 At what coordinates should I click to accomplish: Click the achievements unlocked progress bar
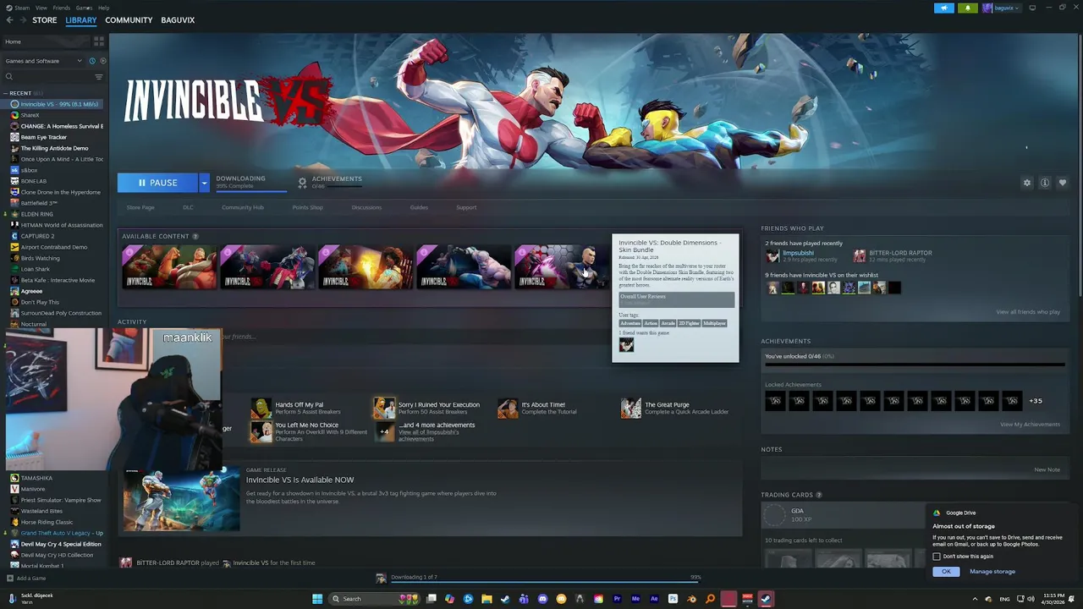coord(915,365)
